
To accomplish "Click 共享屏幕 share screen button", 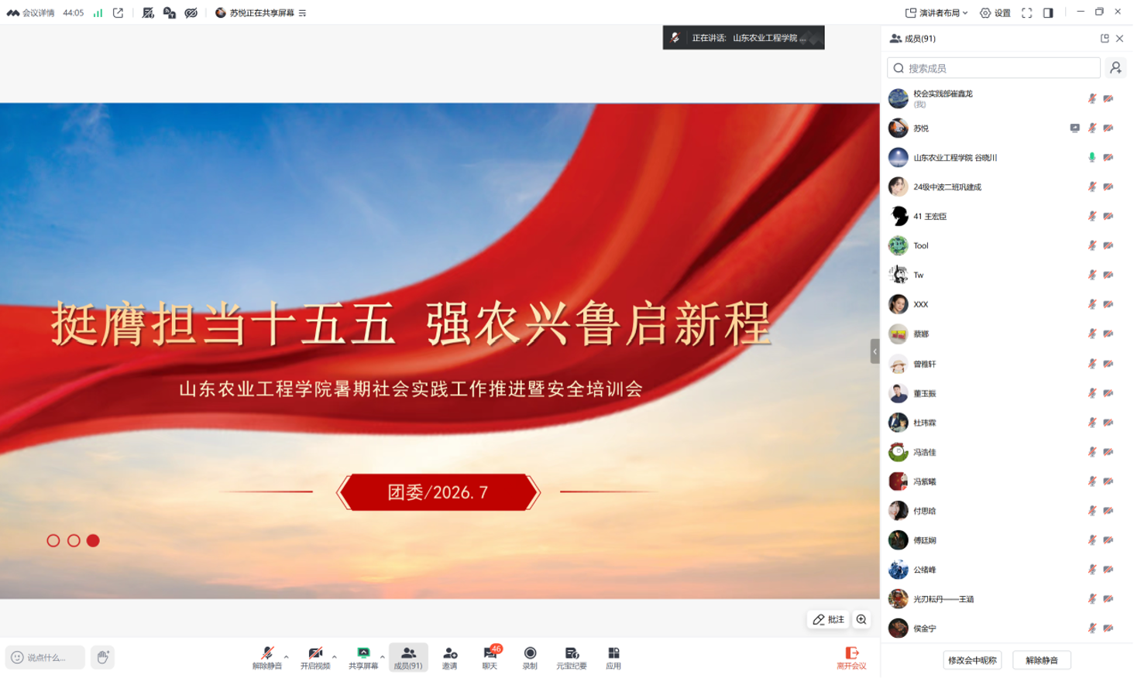I will tap(363, 658).
